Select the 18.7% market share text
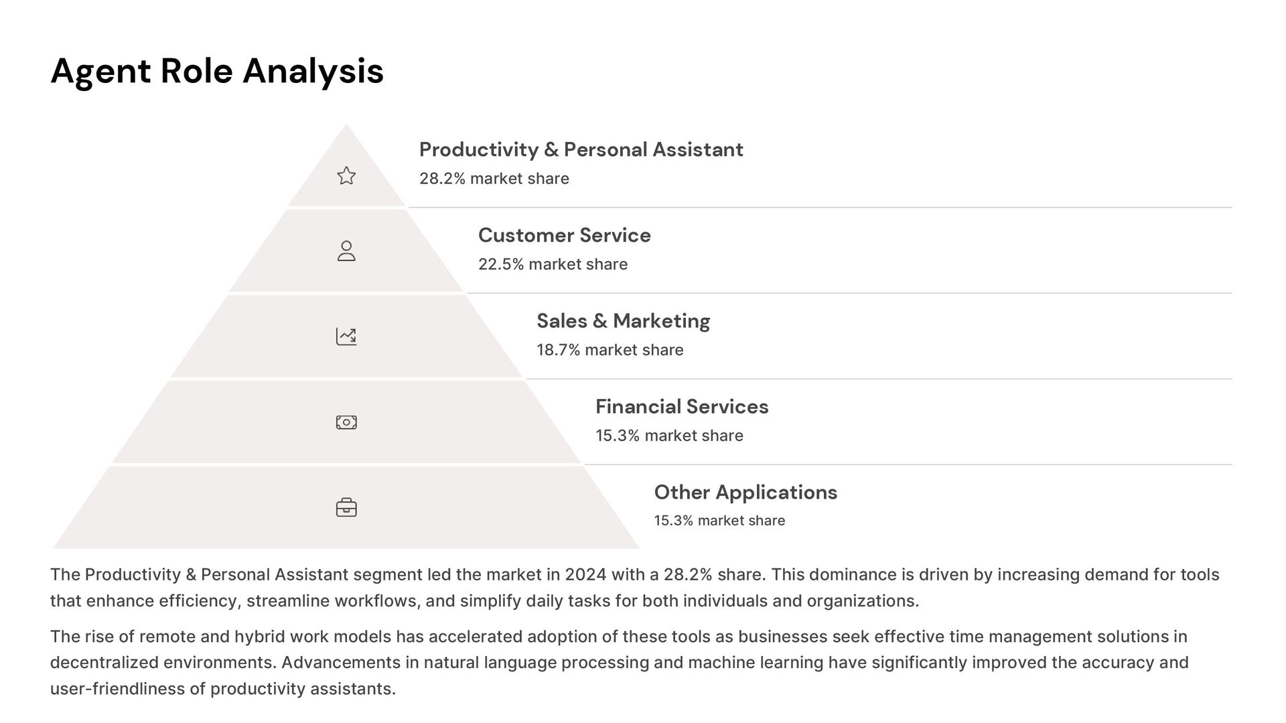 [610, 350]
